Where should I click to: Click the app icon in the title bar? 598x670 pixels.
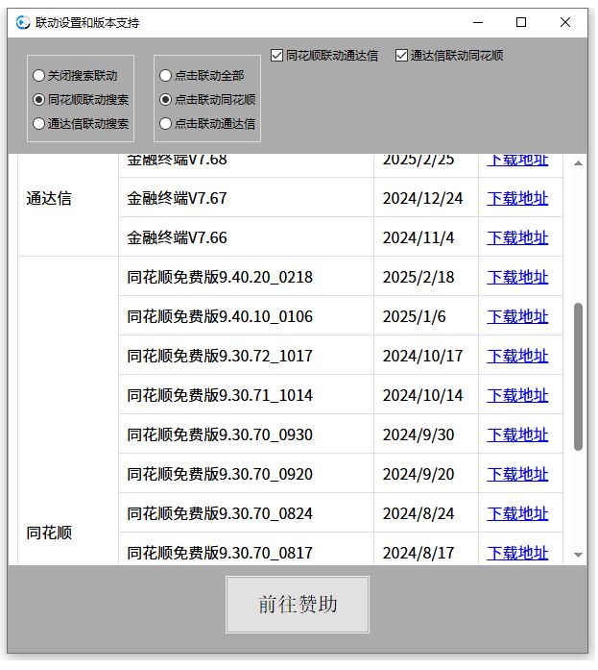coord(23,22)
